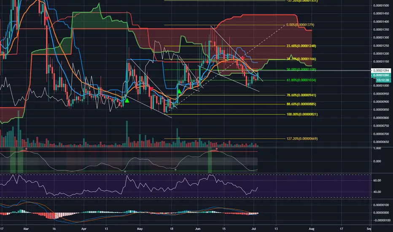
Task: Click the red oscillator dot in mid June
Action: pos(217,149)
